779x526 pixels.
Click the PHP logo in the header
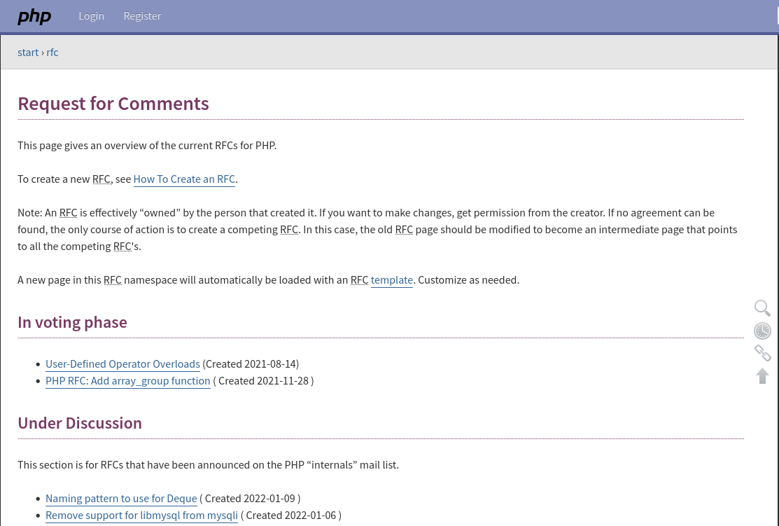(x=34, y=16)
